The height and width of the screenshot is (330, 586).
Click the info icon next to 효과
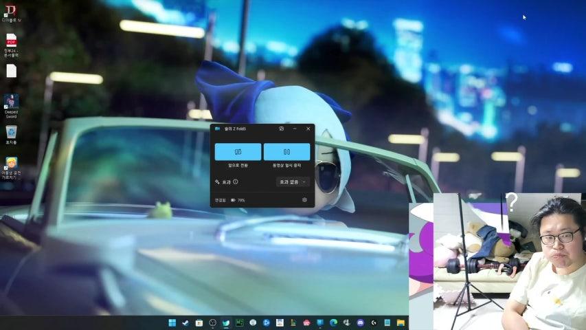(x=236, y=182)
